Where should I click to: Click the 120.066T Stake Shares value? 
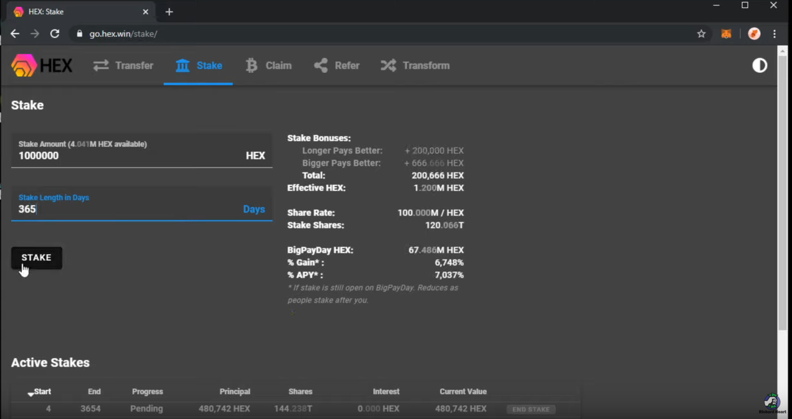[444, 225]
